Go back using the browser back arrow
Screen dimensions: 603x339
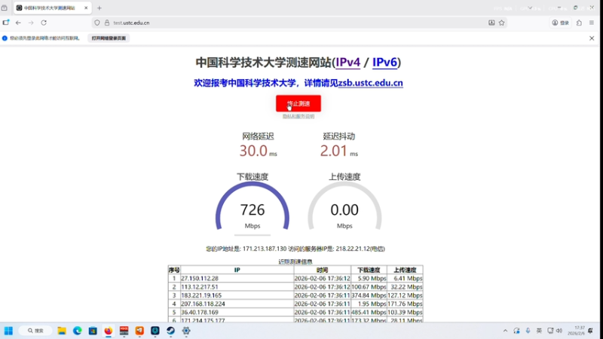click(18, 23)
